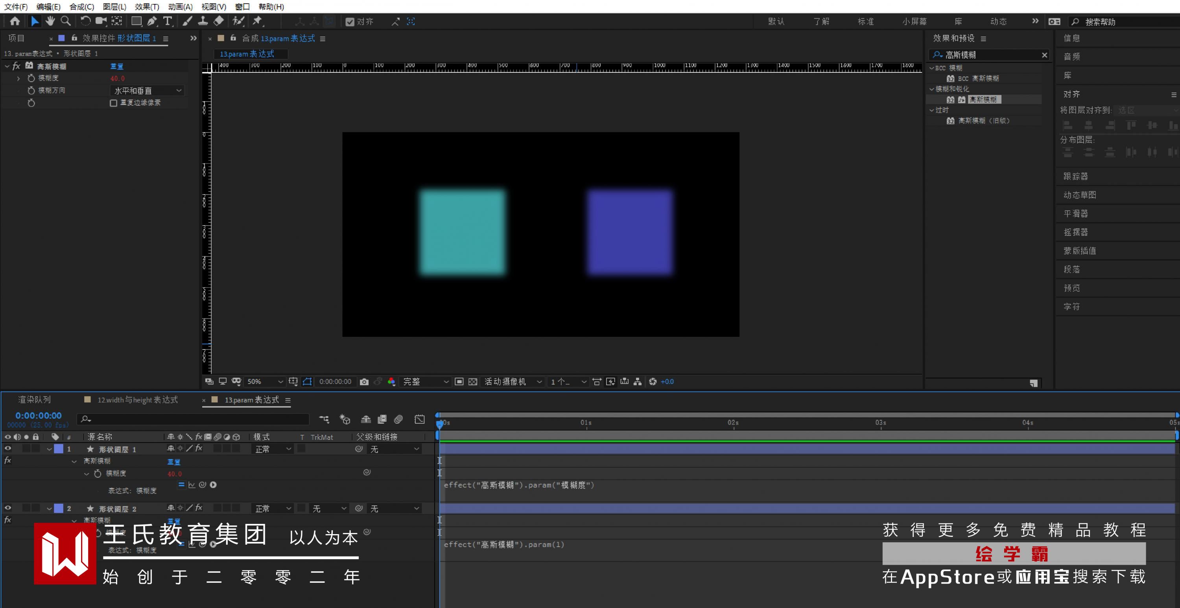Open the 效果(T) menu
This screenshot has width=1180, height=608.
pyautogui.click(x=147, y=6)
